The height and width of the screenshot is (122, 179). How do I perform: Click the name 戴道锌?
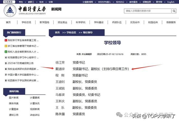click(x=60, y=69)
